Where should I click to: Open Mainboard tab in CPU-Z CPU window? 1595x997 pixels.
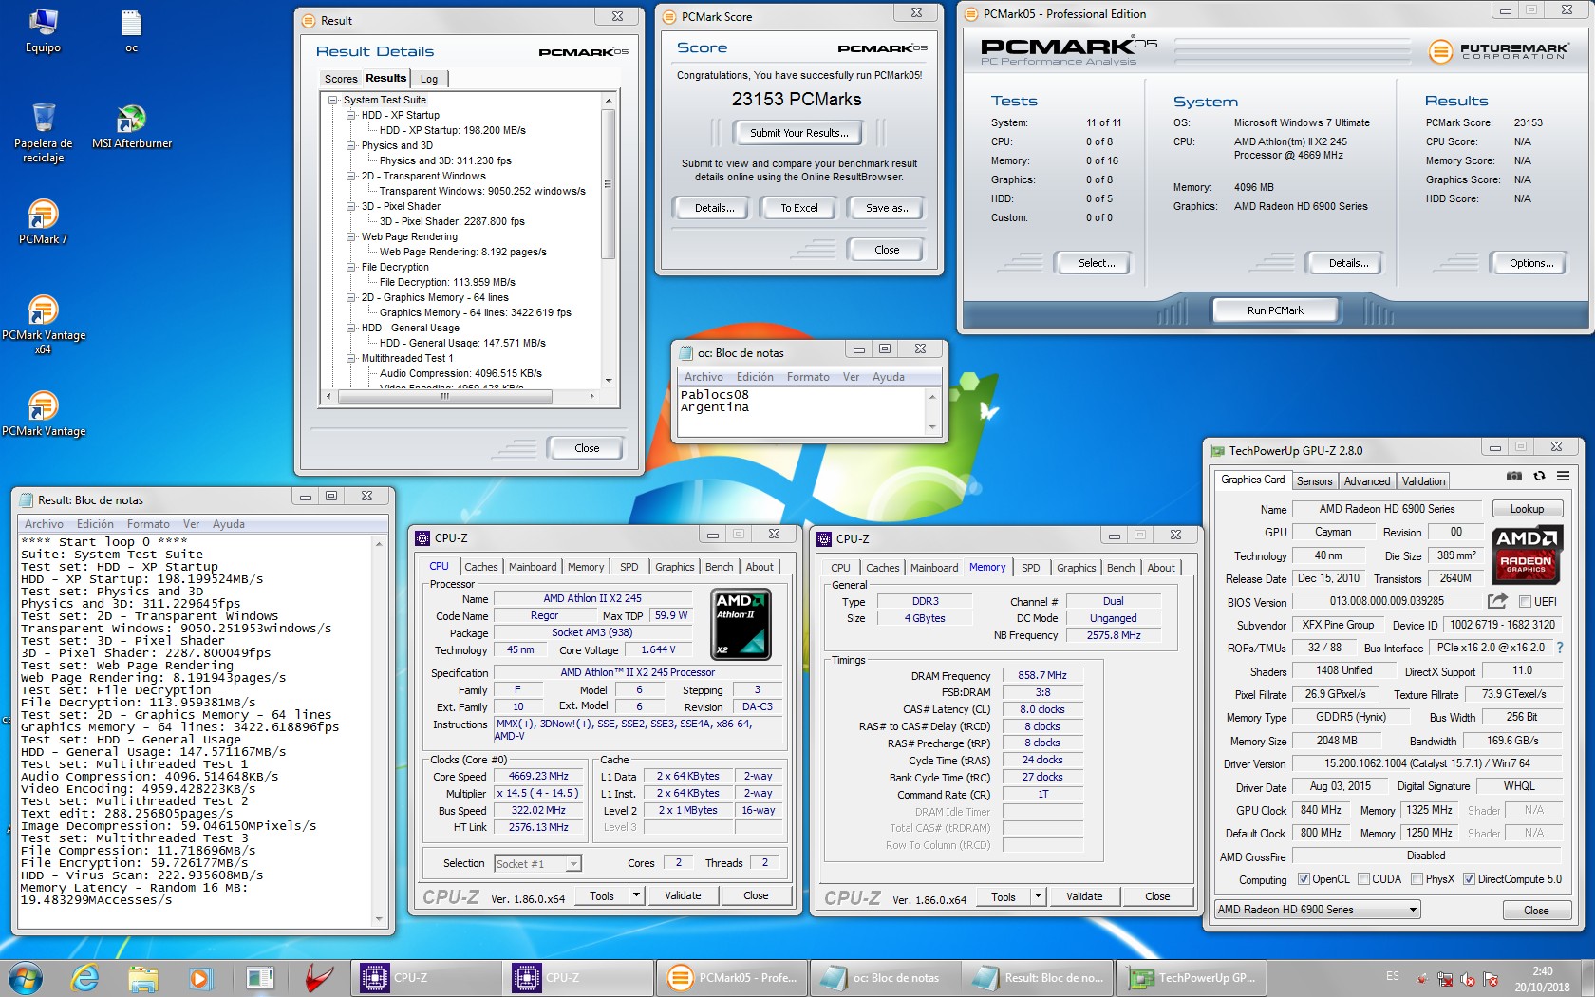533,567
